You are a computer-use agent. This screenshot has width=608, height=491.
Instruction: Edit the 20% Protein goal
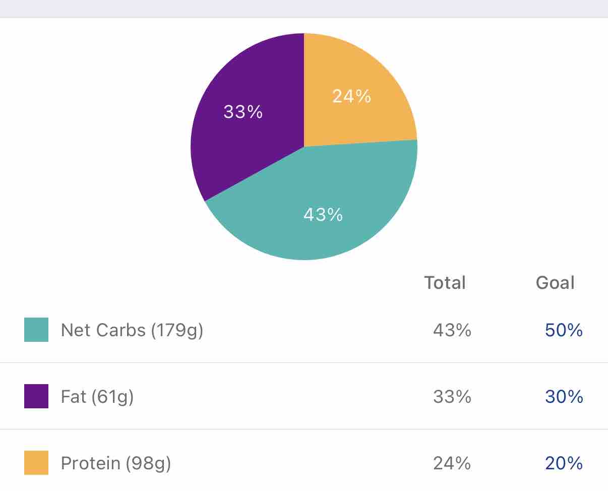coord(564,463)
